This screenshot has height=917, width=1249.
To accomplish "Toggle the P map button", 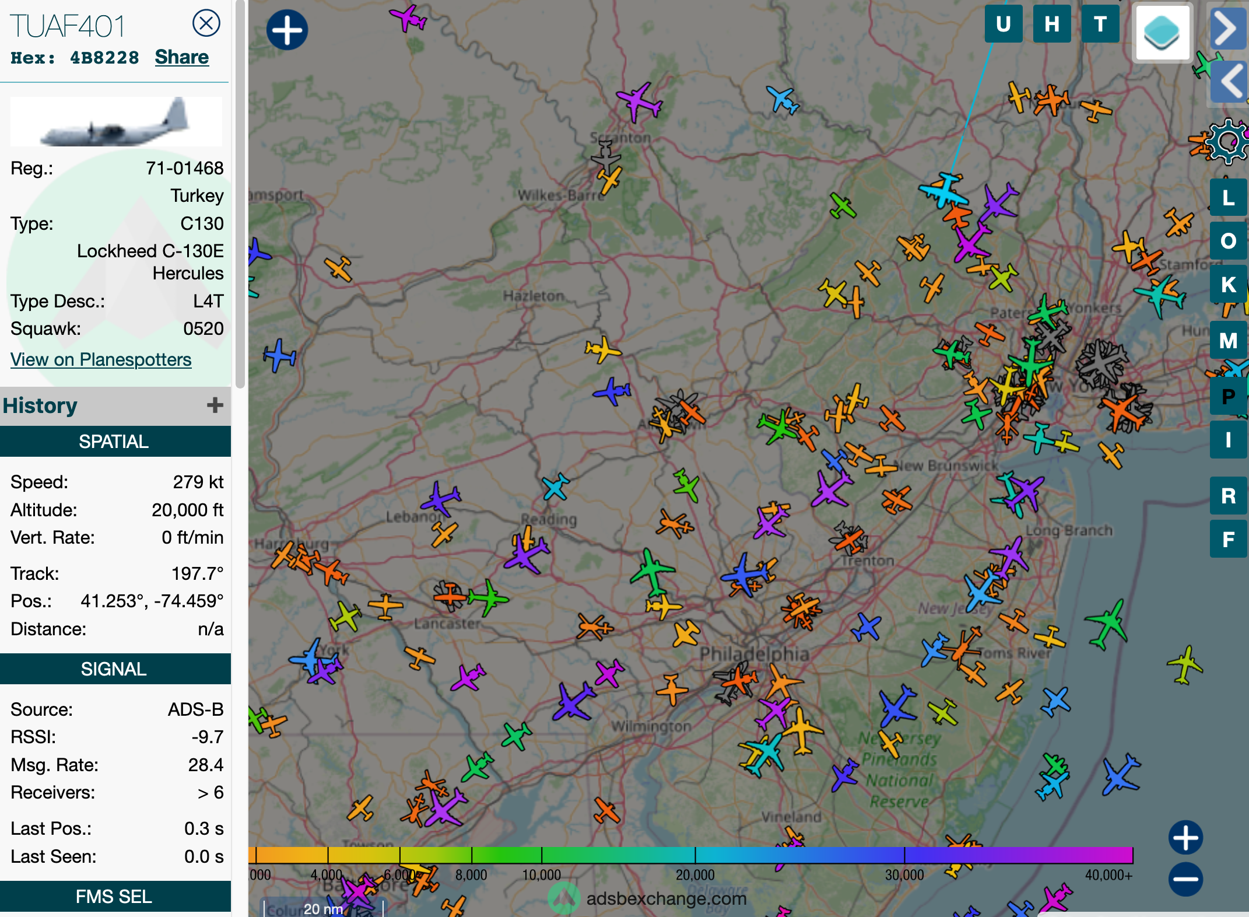I will pos(1229,396).
